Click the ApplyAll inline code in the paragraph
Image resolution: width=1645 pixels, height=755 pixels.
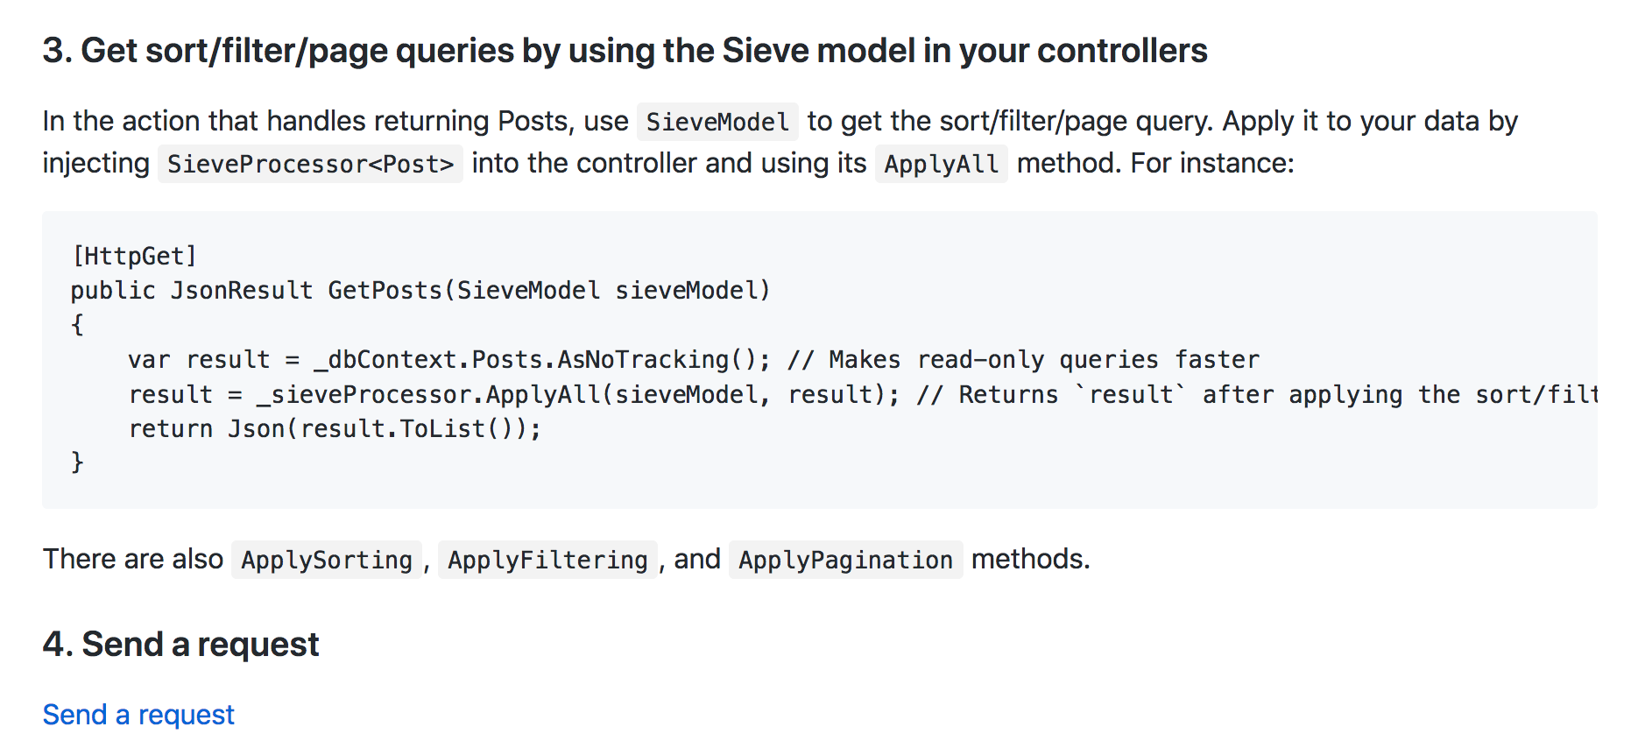click(941, 164)
